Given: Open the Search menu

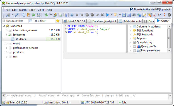Looking at the screenshot, I should (23, 10).
